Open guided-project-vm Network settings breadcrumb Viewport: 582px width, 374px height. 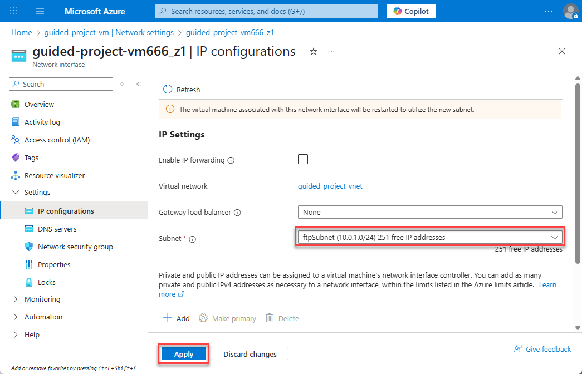coord(109,32)
